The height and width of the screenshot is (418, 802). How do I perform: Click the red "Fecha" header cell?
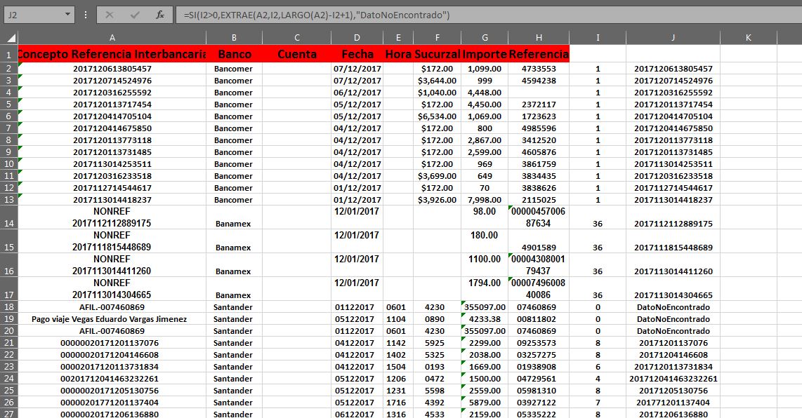(x=357, y=54)
